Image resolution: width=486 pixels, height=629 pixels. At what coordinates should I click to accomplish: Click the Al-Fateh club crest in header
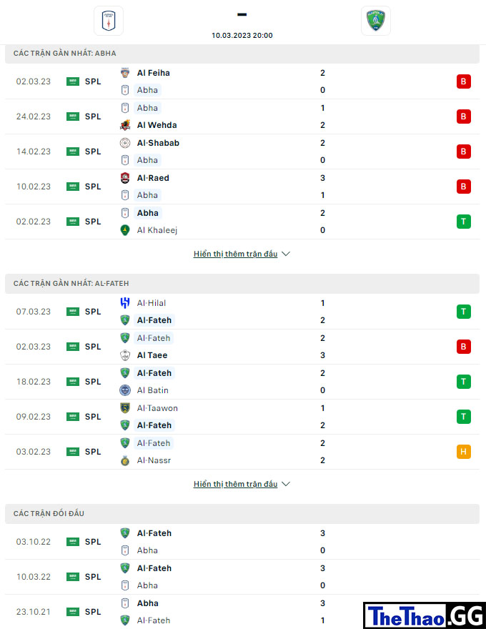(376, 21)
